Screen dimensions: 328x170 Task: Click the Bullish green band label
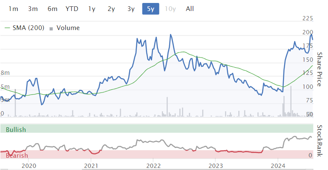16,129
